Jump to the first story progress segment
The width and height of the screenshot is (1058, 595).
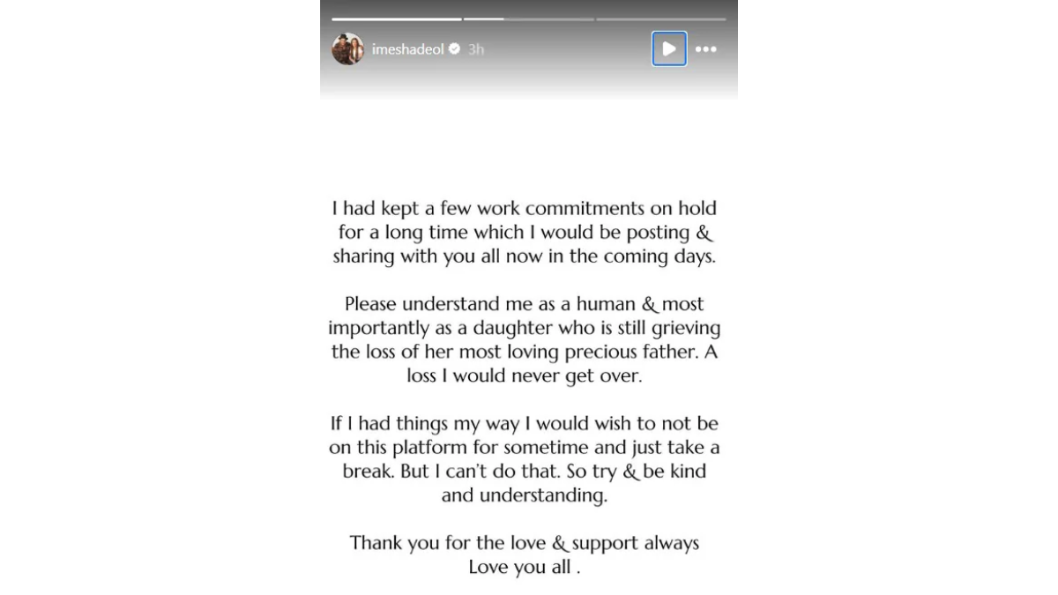click(396, 19)
